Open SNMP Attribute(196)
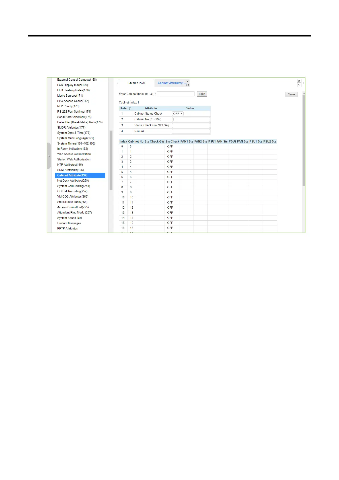Image resolution: width=339 pixels, height=480 pixels. coord(71,170)
